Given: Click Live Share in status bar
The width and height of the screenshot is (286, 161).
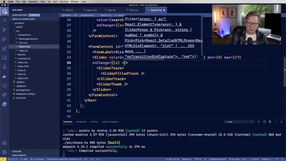Looking at the screenshot, I should (37, 159).
